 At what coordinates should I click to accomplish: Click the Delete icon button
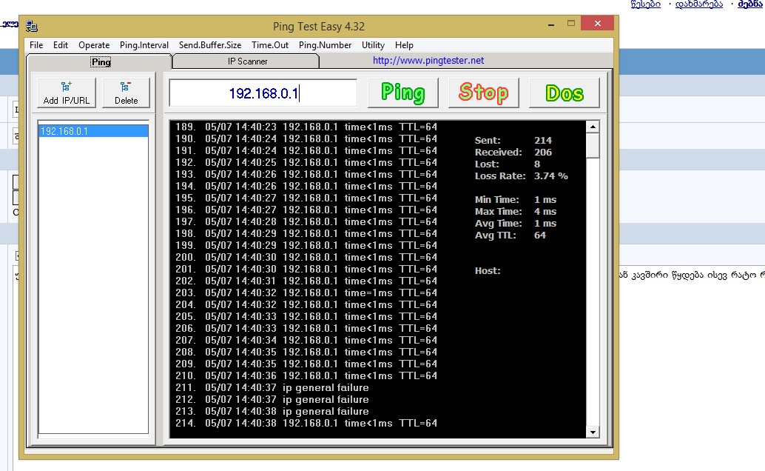[x=126, y=93]
